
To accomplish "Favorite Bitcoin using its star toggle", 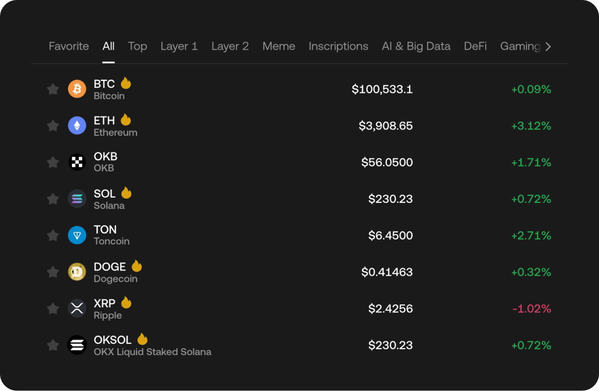I will coord(52,89).
